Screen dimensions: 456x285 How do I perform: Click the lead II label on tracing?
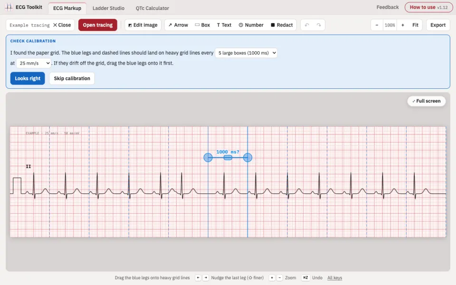point(28,166)
